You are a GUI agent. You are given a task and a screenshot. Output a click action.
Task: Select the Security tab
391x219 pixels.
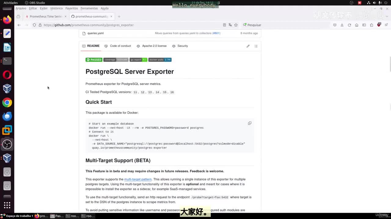(180, 46)
